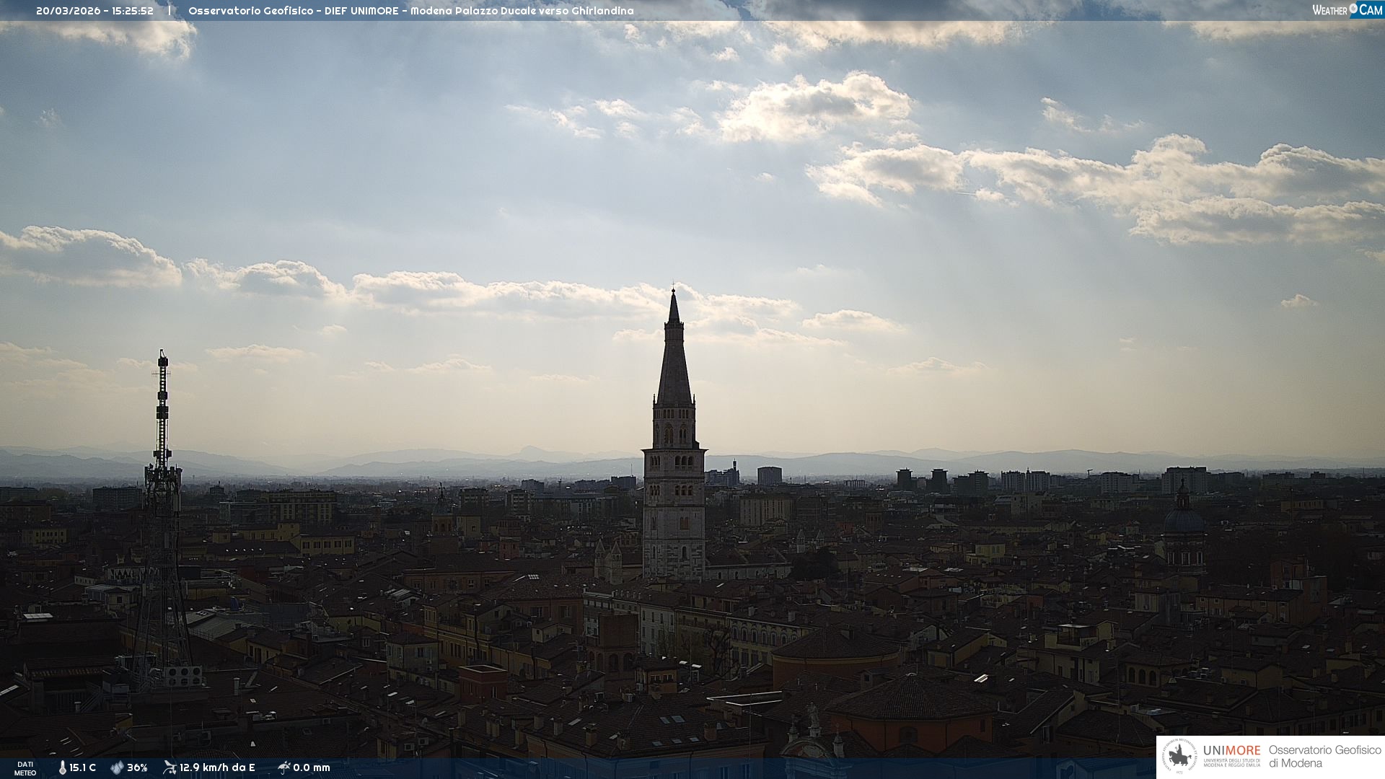This screenshot has width=1385, height=779.
Task: Click Osservatorio Geofisico di Modena banner text
Action: tap(1324, 757)
